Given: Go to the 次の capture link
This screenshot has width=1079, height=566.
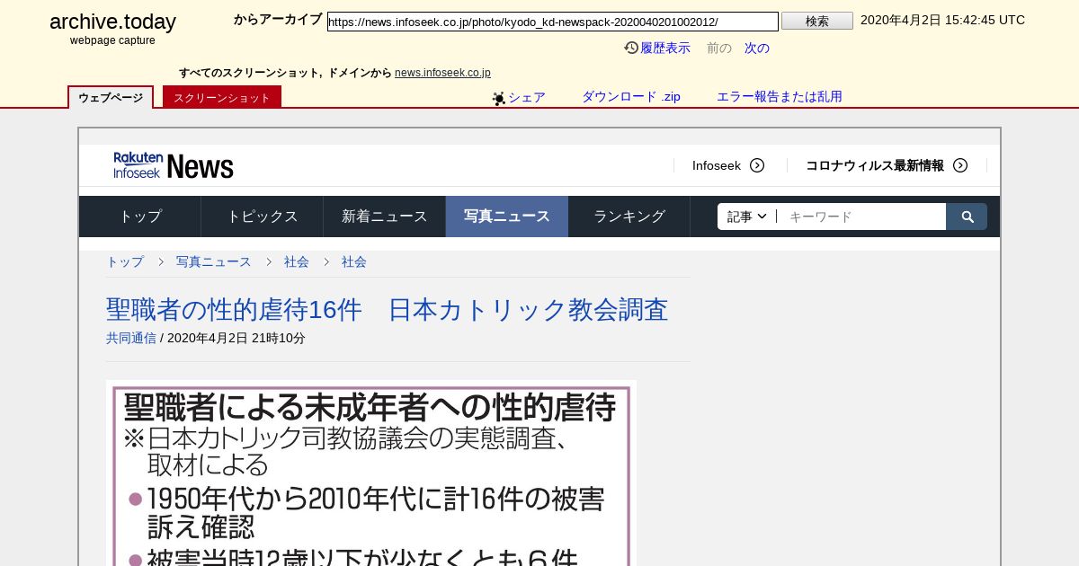Looking at the screenshot, I should tap(757, 48).
